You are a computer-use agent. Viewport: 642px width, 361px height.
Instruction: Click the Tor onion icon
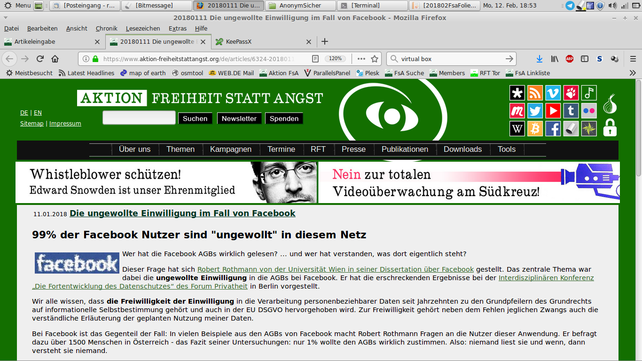(610, 104)
